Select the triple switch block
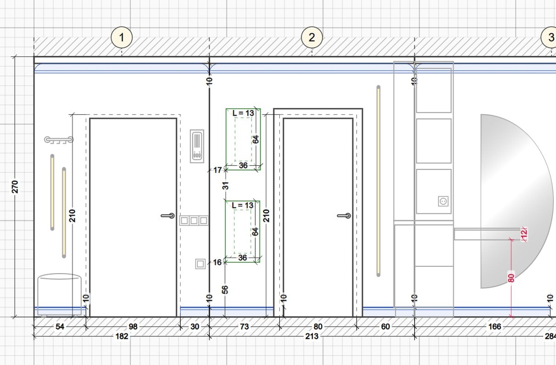556x365 pixels. pyautogui.click(x=193, y=220)
